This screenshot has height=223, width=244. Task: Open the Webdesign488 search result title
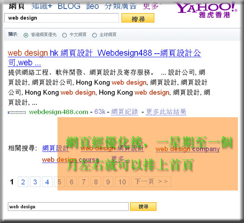click(x=104, y=58)
